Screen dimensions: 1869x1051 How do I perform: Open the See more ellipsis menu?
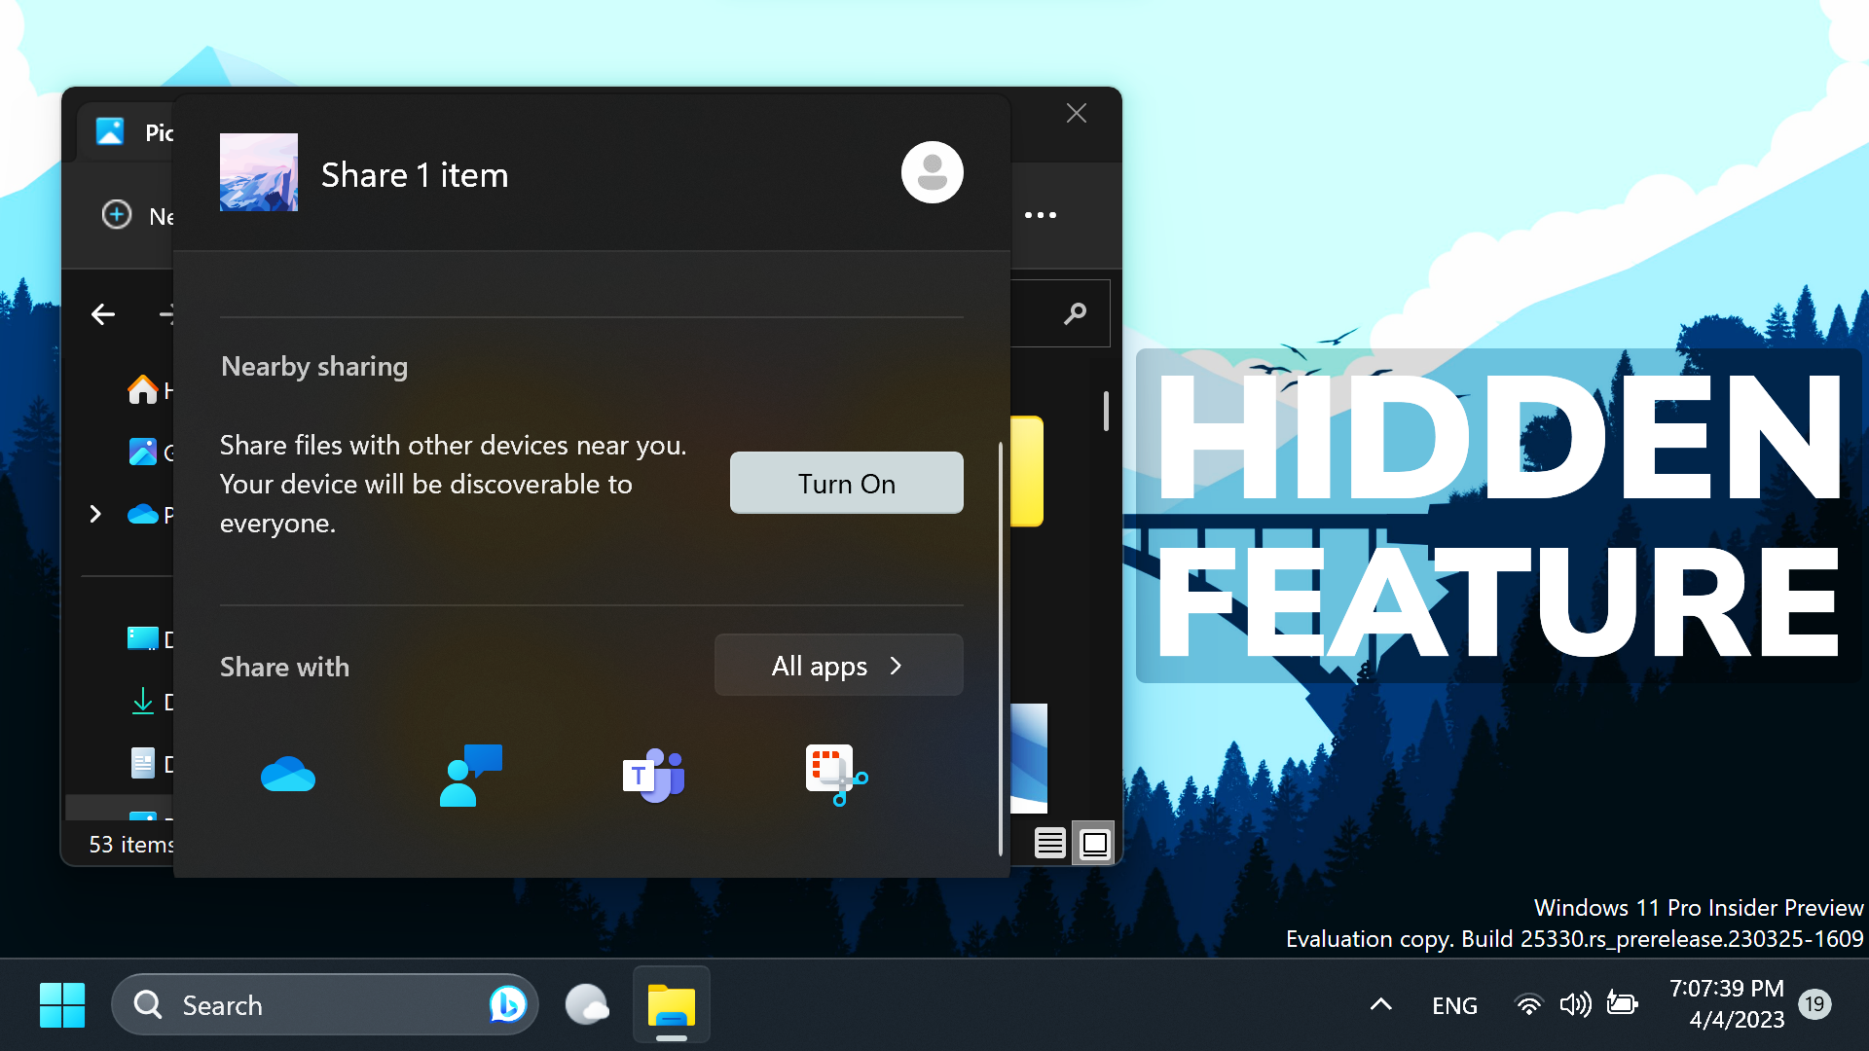(x=1040, y=215)
